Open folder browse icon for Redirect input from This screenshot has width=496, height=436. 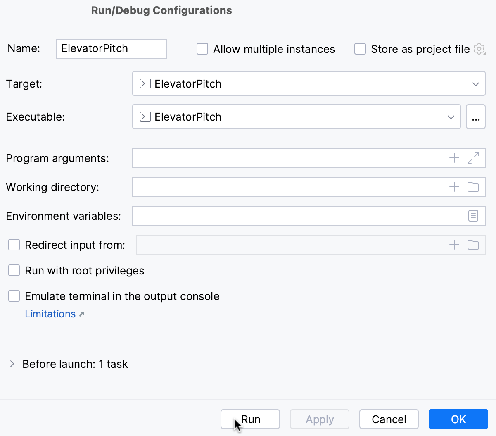(x=473, y=245)
